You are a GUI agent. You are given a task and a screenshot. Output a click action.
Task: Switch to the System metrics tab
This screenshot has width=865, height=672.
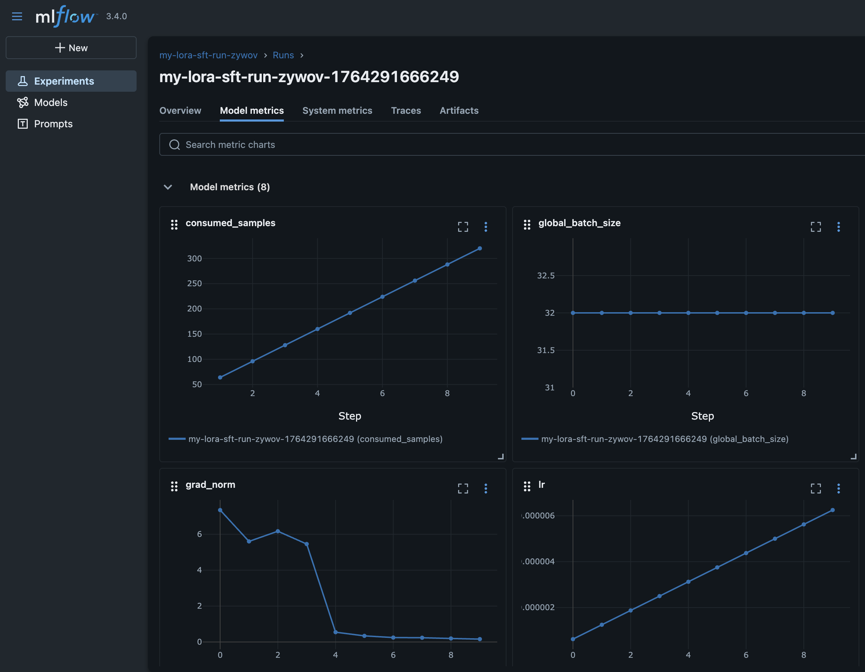point(338,111)
